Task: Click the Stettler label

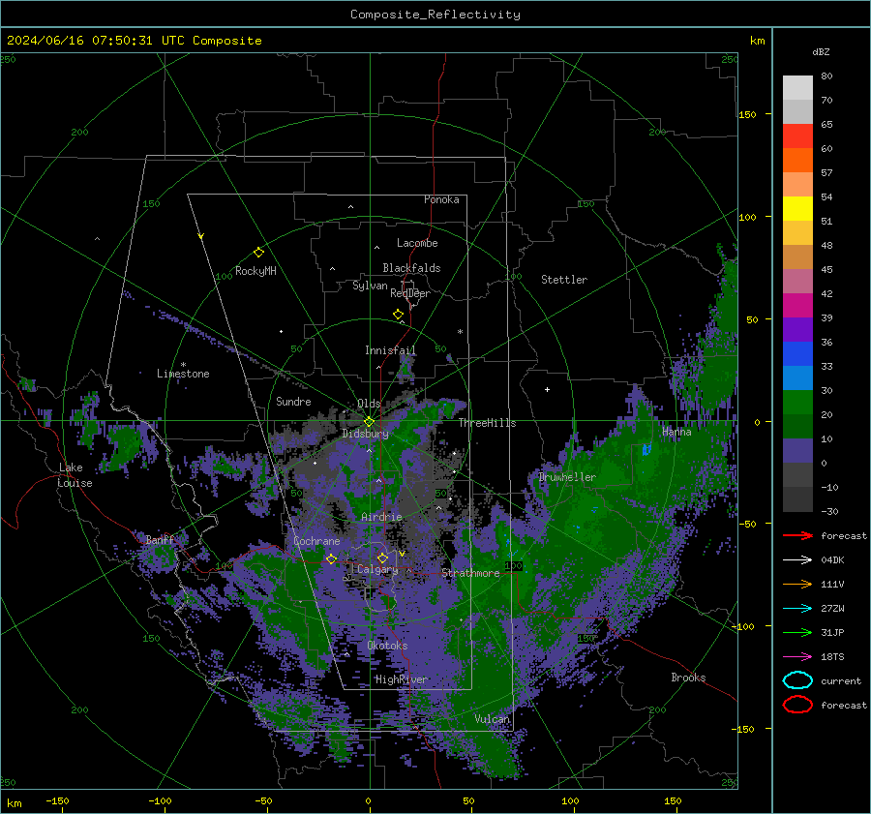Action: (x=564, y=280)
